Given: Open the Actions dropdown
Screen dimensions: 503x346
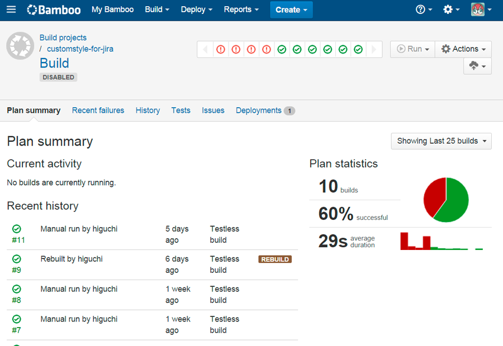Looking at the screenshot, I should (x=463, y=49).
